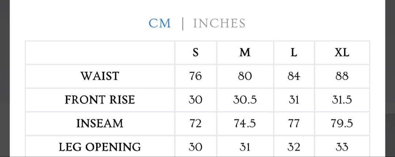
Task: Select the inseam value 79.5
Action: pyautogui.click(x=342, y=123)
